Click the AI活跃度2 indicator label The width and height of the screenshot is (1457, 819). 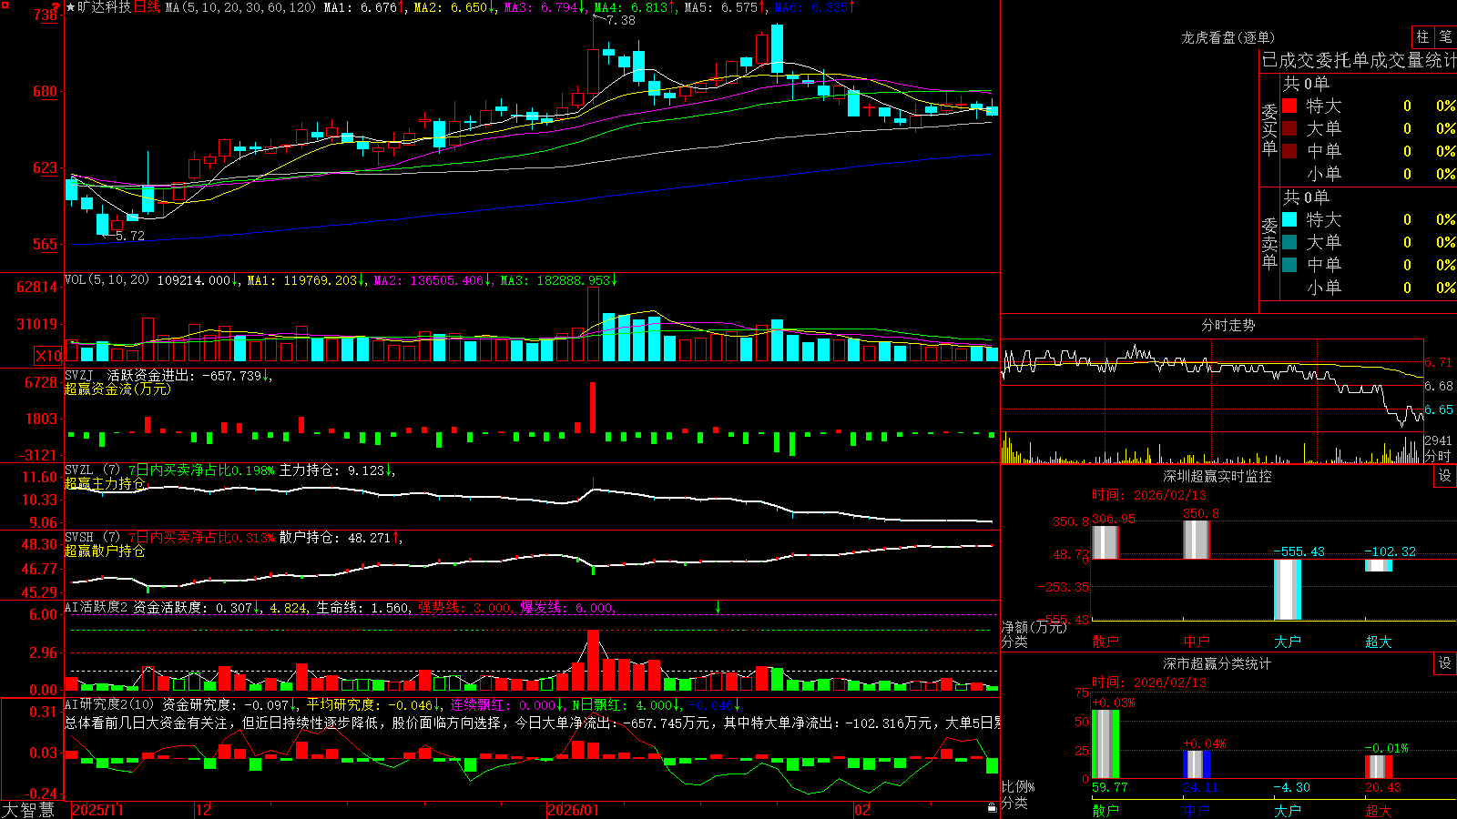[x=97, y=607]
